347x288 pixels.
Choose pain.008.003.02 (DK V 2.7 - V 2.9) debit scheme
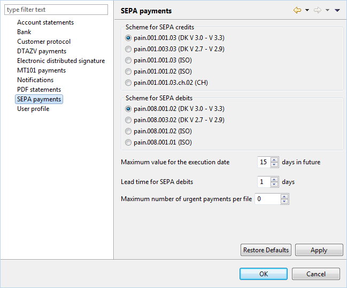pyautogui.click(x=175, y=120)
